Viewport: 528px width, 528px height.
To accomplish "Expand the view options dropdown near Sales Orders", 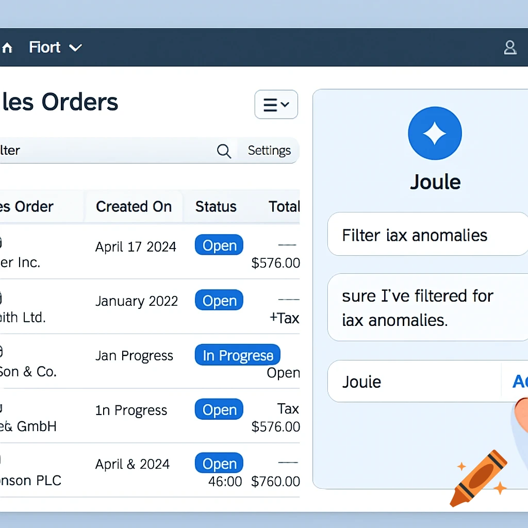I will click(276, 104).
